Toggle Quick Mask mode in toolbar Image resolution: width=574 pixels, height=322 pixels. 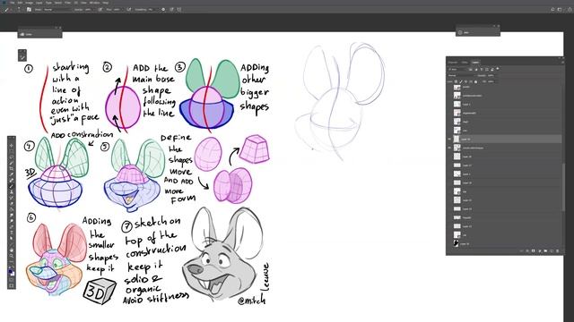pos(12,280)
